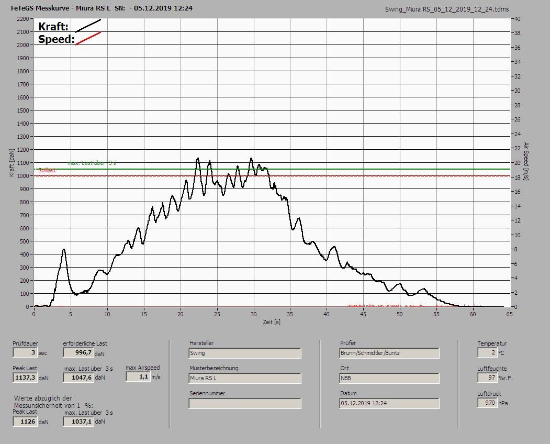The image size is (550, 444).
Task: Click the green max. Last über 3 s label
Action: 92,163
